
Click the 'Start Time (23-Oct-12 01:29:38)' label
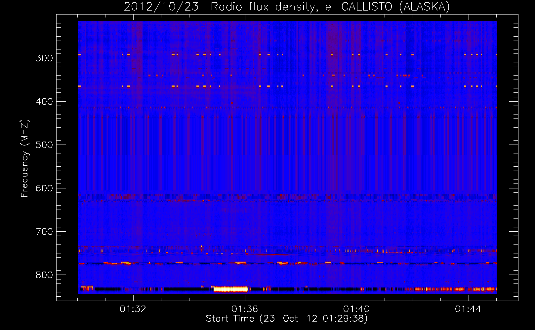287,319
